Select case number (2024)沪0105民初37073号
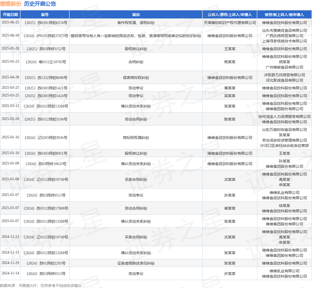This screenshot has width=312, height=288. (45, 36)
